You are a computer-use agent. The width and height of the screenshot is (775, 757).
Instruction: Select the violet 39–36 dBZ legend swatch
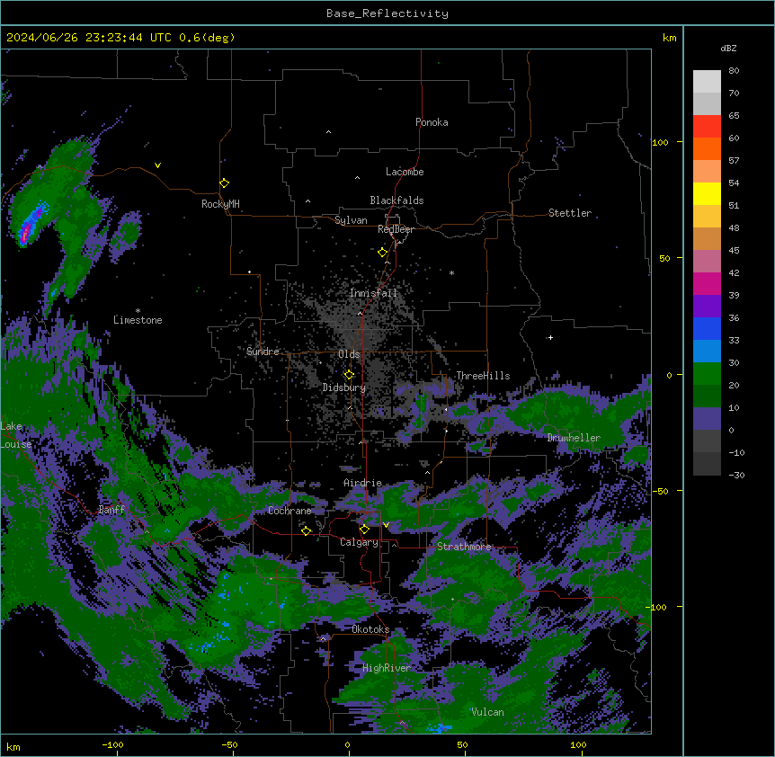[x=707, y=307]
